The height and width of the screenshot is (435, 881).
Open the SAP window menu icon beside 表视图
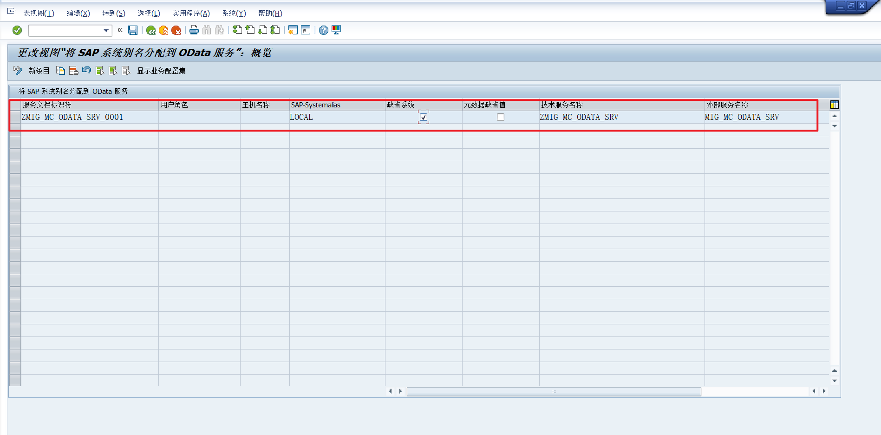pos(12,11)
